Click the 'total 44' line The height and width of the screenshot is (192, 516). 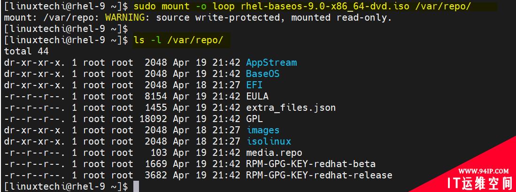click(26, 52)
